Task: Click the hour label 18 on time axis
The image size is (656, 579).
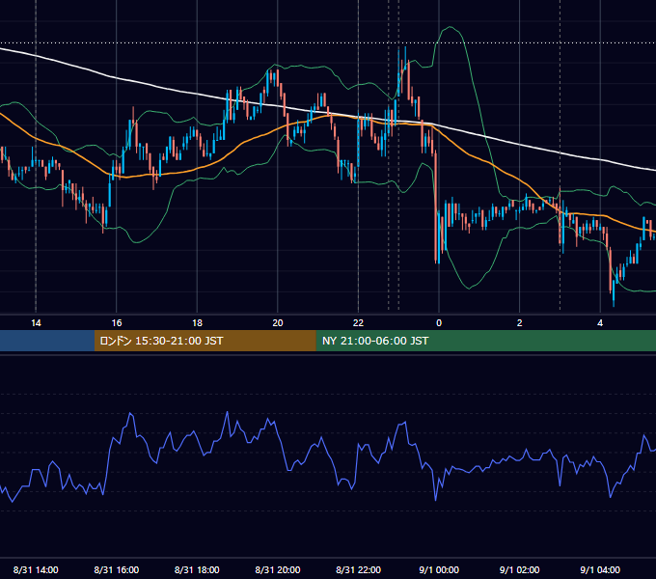Action: coord(197,323)
